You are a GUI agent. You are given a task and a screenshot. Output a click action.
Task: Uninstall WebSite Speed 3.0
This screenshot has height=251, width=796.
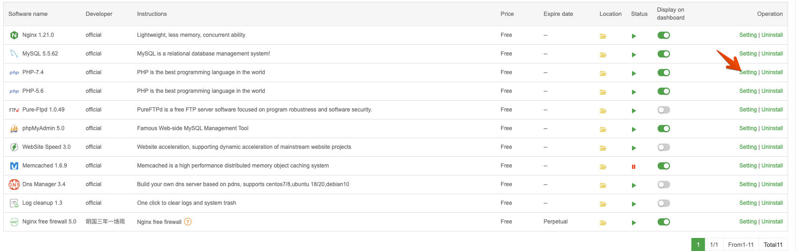click(x=772, y=147)
